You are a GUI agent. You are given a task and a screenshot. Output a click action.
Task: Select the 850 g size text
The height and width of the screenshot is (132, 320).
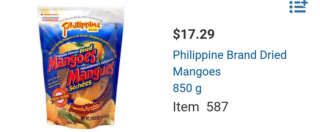point(187,88)
